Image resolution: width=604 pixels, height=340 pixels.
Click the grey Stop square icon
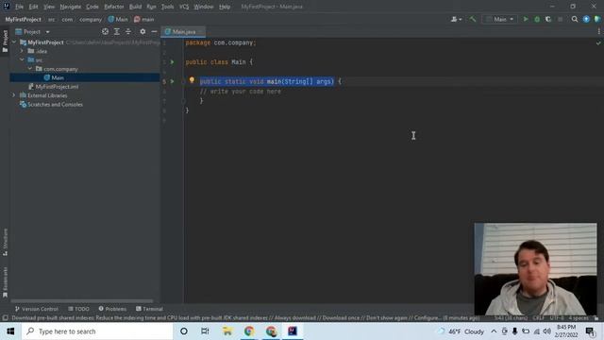click(560, 19)
